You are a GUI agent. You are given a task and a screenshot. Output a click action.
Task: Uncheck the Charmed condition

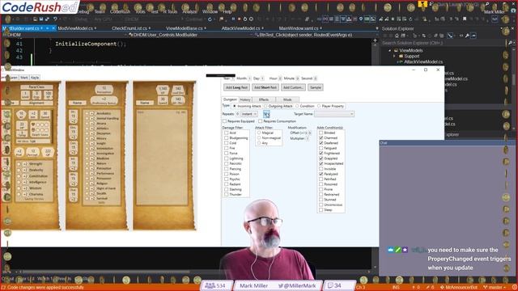coord(321,138)
